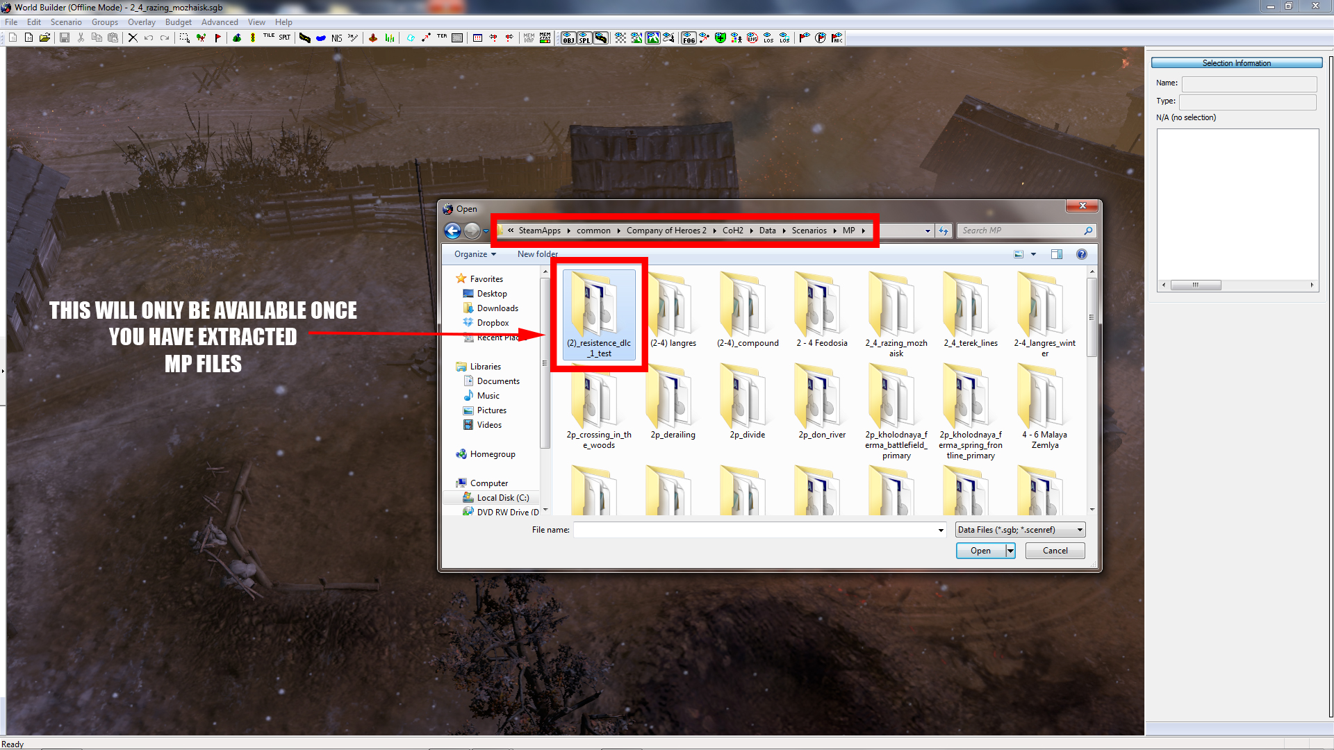Select the cyan shape tool icon
Image resolution: width=1334 pixels, height=750 pixels.
tap(411, 37)
